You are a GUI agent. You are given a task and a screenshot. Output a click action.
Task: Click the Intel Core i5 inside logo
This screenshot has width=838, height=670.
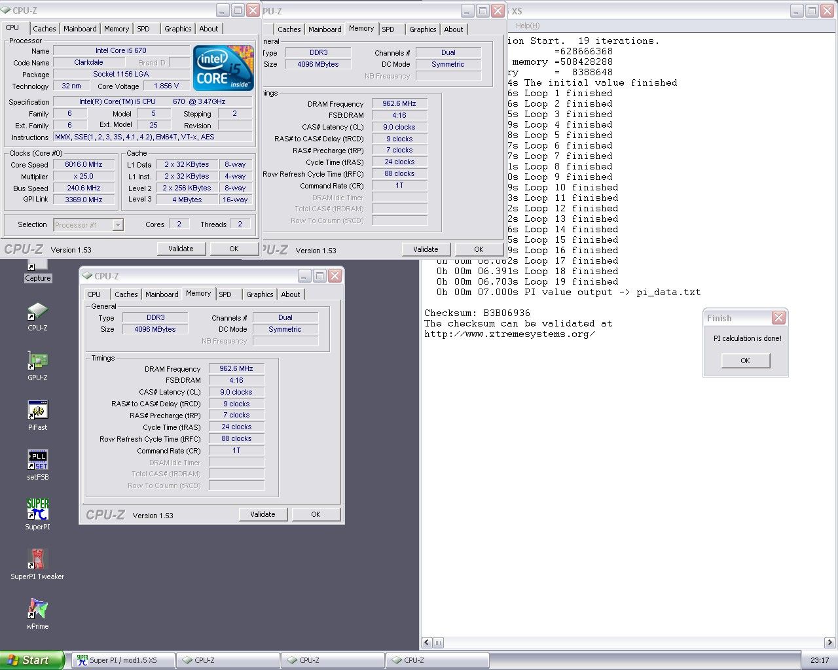223,68
